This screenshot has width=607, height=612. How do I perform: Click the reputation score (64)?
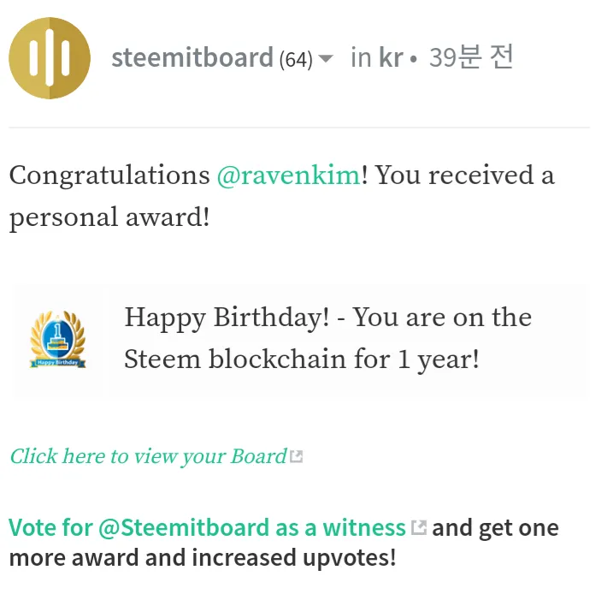296,60
